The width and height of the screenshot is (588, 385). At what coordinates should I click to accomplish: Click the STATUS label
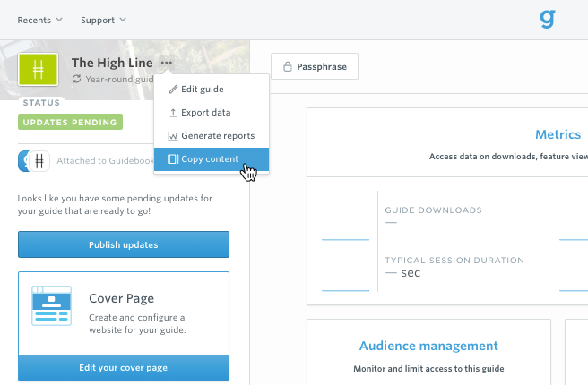pyautogui.click(x=41, y=103)
